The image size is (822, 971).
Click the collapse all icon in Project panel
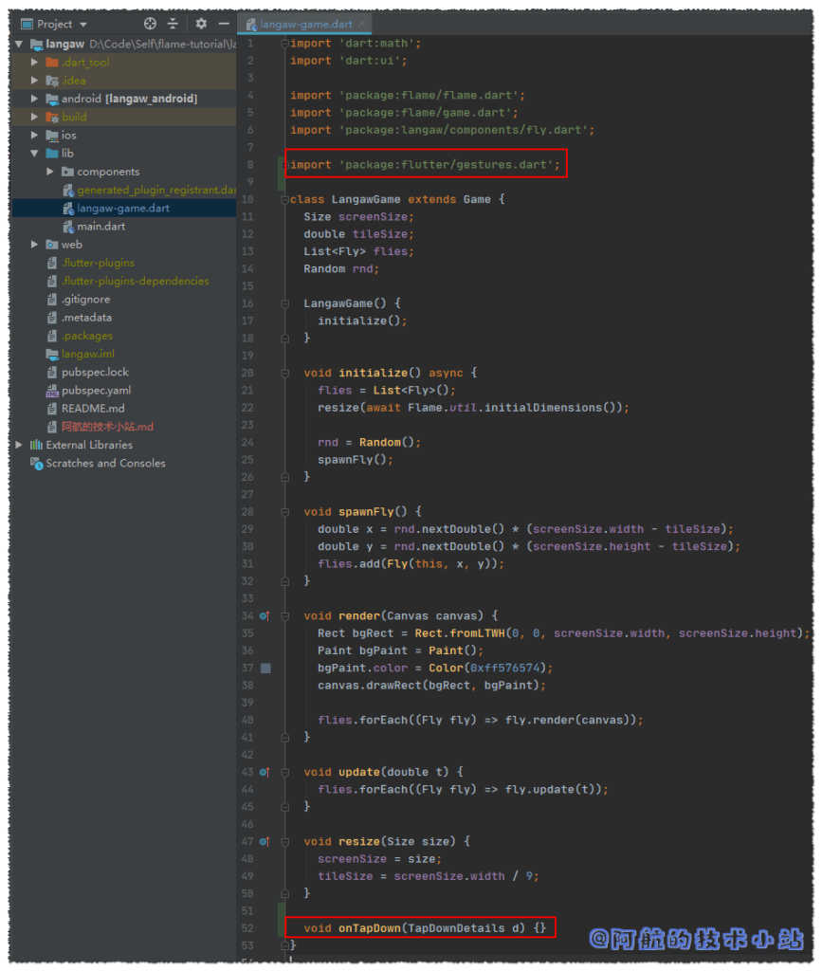tap(173, 24)
